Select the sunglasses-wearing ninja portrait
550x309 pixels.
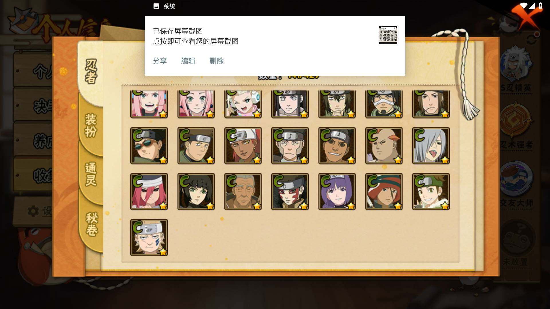[149, 146]
